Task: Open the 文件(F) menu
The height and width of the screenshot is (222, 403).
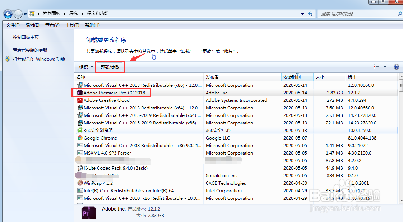Action: pyautogui.click(x=13, y=25)
